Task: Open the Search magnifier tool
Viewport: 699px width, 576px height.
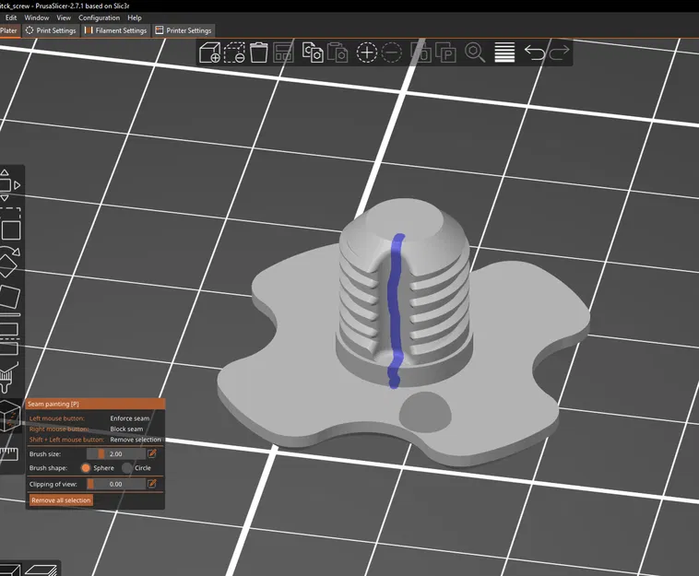Action: pyautogui.click(x=475, y=53)
